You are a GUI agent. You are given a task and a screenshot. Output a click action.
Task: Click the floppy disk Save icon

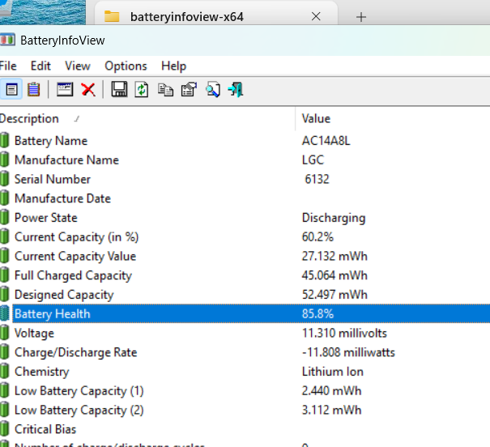[119, 90]
